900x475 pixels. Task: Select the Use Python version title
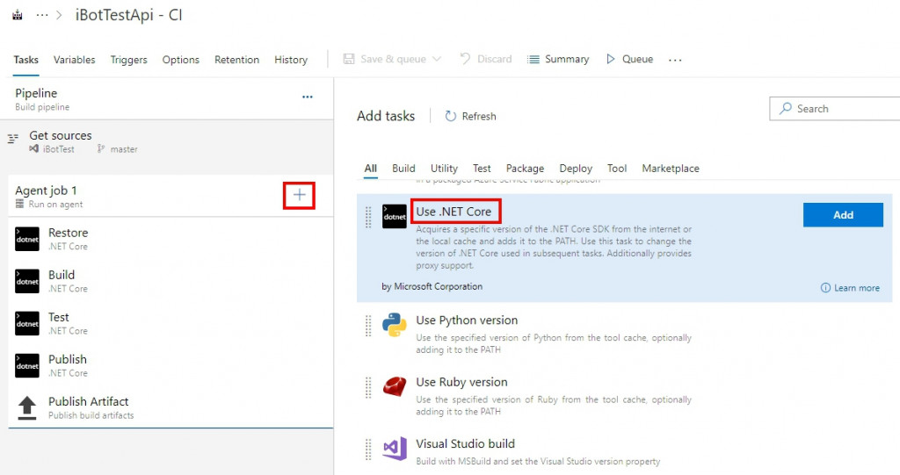[x=467, y=320]
